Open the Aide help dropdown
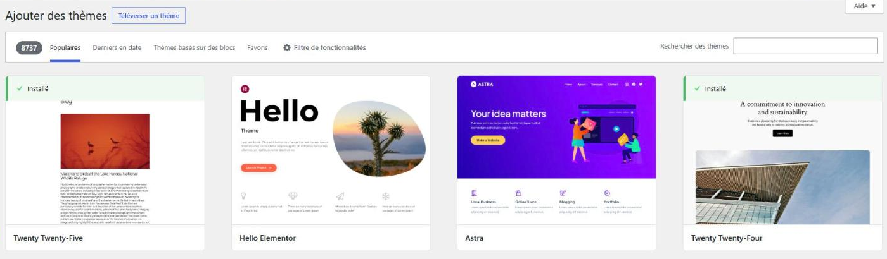Image resolution: width=887 pixels, height=259 pixels. click(864, 6)
